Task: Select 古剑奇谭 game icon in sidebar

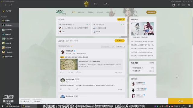Action: (3, 48)
